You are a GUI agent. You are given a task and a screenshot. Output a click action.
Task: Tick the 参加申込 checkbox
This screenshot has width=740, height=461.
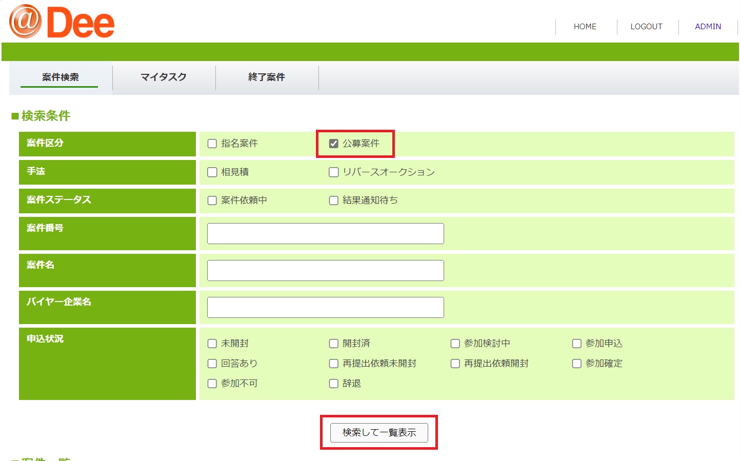pyautogui.click(x=576, y=344)
